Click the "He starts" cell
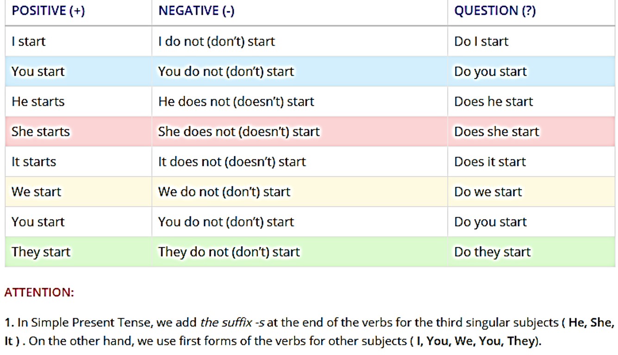This screenshot has height=355, width=618. [x=38, y=102]
